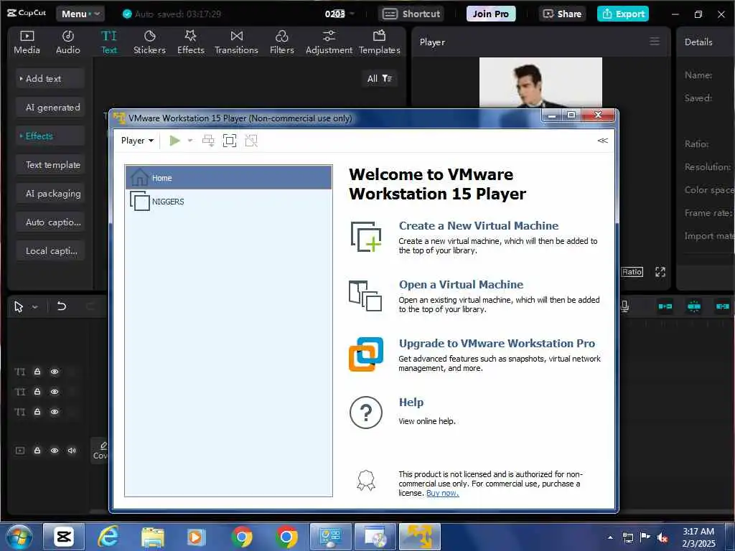The width and height of the screenshot is (735, 551).
Task: Open the Auto captions option
Action: click(x=50, y=222)
